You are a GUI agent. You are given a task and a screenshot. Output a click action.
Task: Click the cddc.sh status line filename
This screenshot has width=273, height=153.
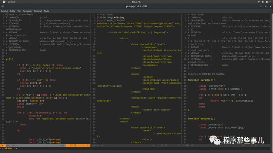(189, 145)
